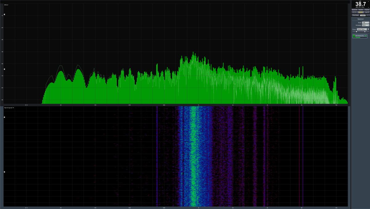Screen dimensions: 370x209
Task: Click the slider handle below Group
Action: (x=356, y=32)
